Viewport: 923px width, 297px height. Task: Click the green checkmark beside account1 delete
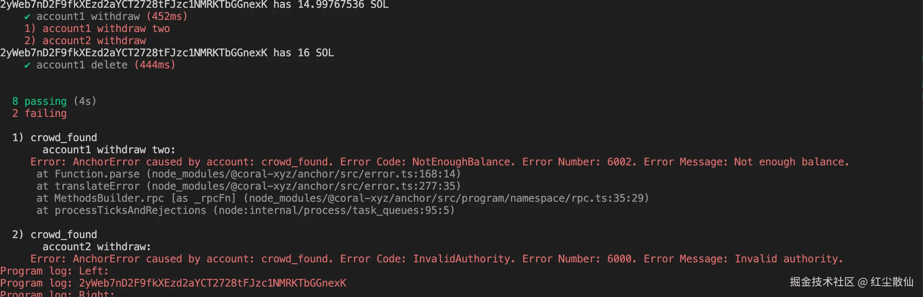pos(27,65)
